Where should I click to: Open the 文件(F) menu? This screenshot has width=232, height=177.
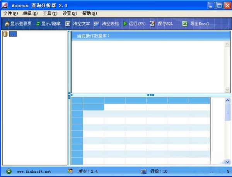coord(10,14)
